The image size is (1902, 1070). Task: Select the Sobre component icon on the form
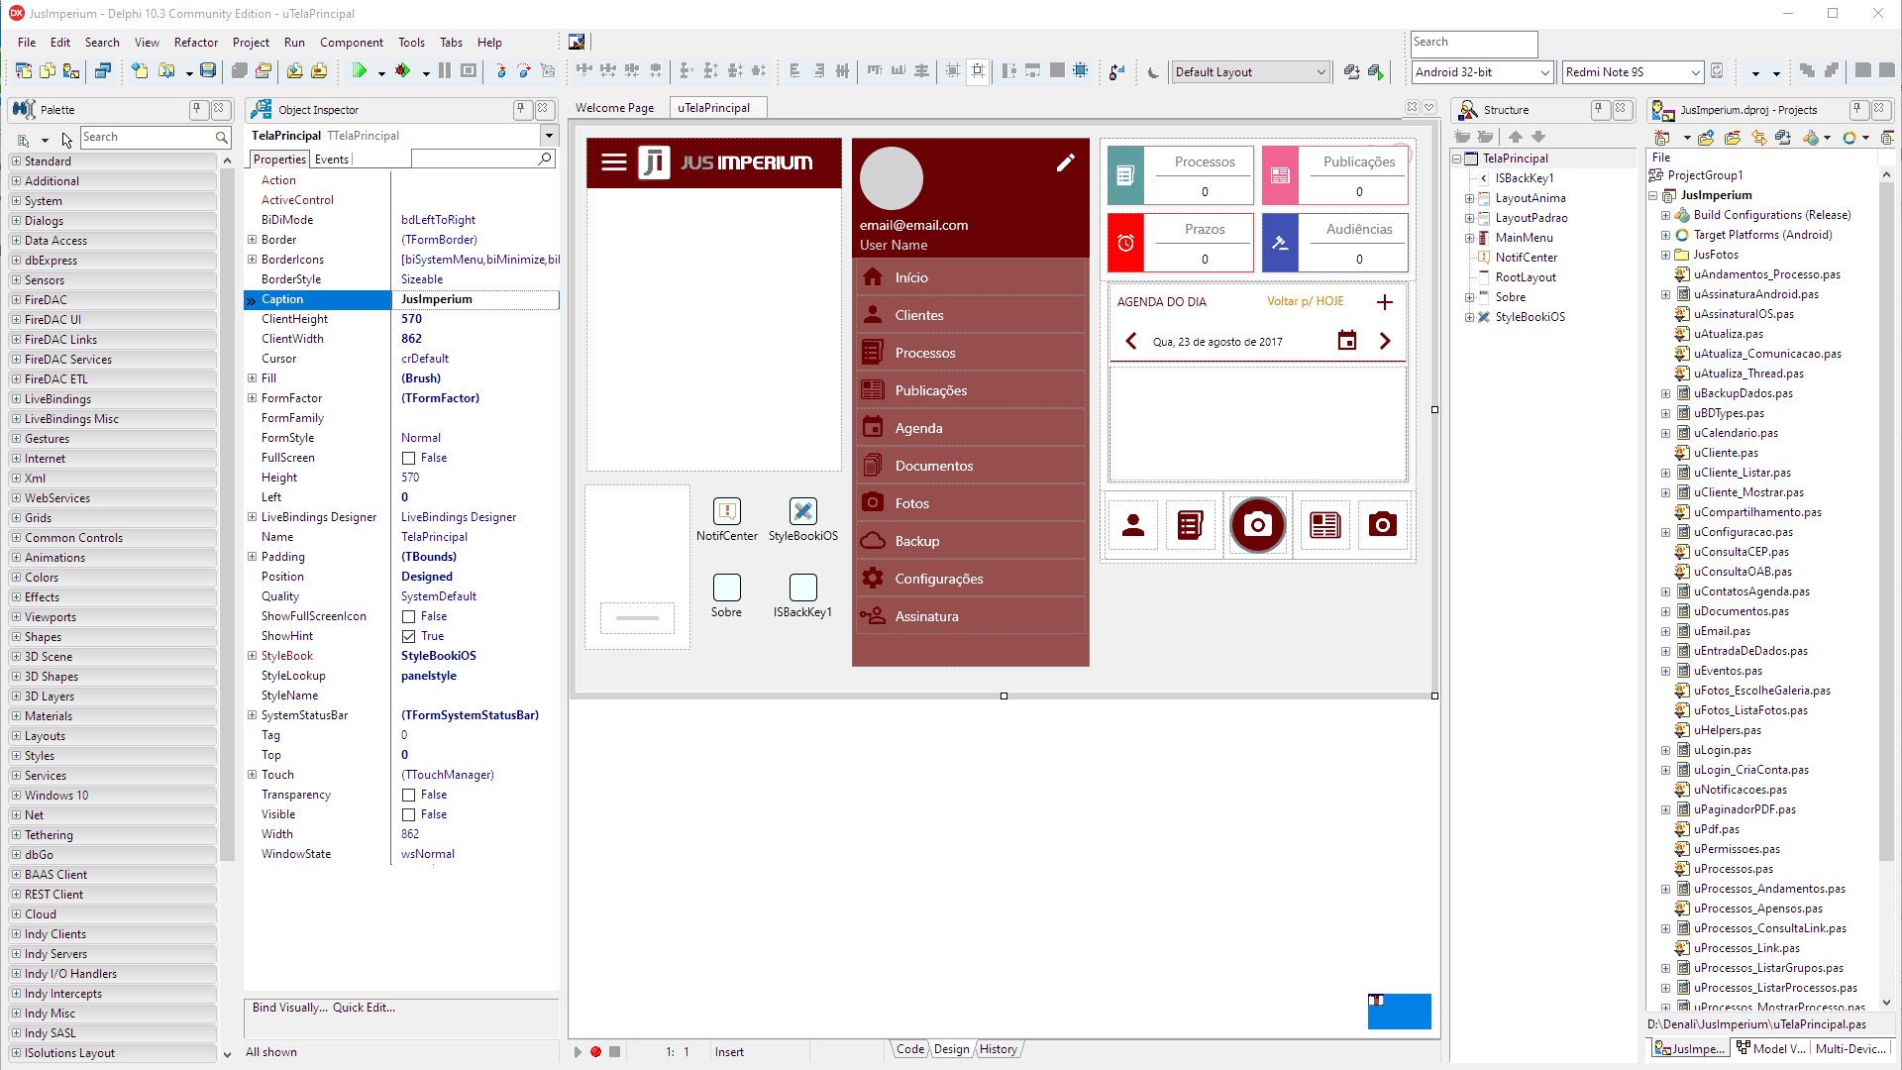coord(727,588)
